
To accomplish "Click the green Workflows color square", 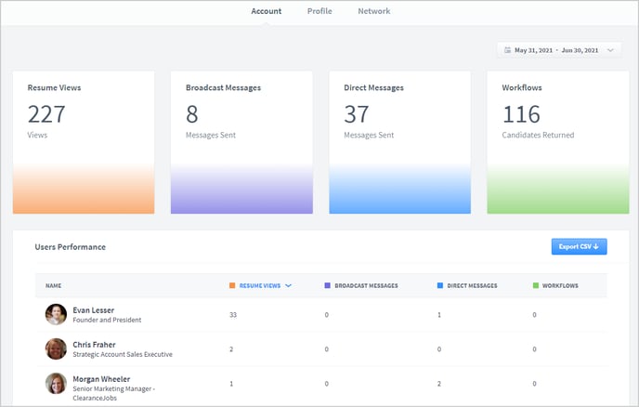I will (x=536, y=285).
